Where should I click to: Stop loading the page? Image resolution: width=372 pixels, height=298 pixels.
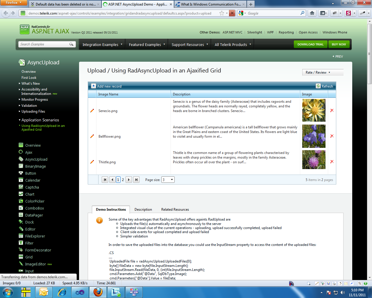click(232, 13)
